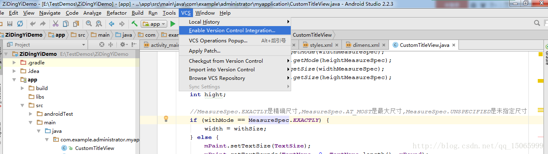Screen dimensions: 548x154
Task: Switch to the activity_main editor tab
Action: click(161, 45)
